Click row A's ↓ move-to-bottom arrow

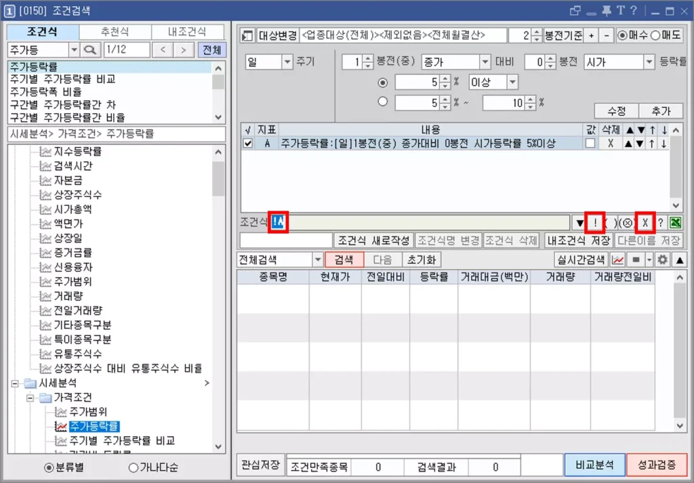664,144
